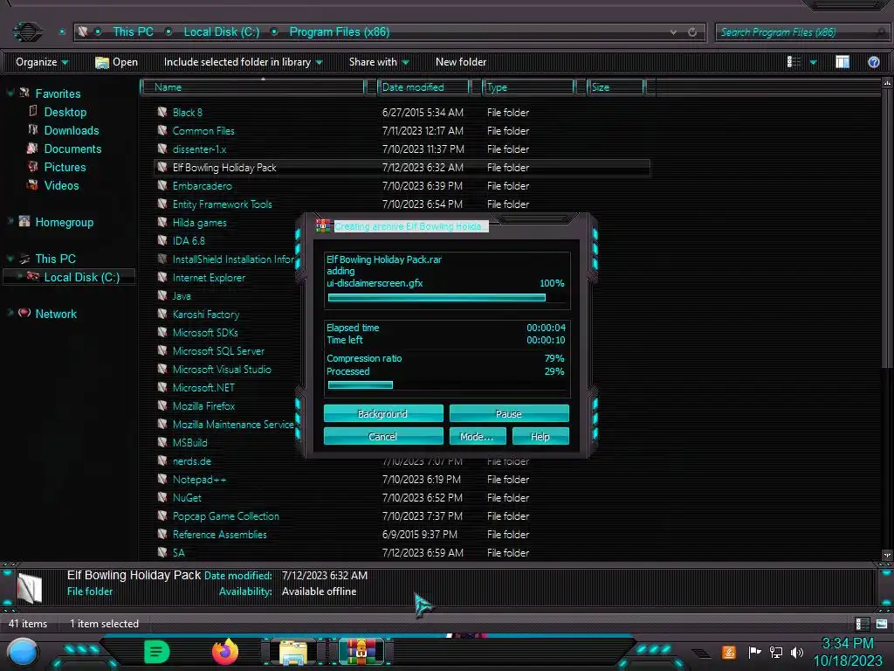Open Firefox from the taskbar

pyautogui.click(x=225, y=652)
